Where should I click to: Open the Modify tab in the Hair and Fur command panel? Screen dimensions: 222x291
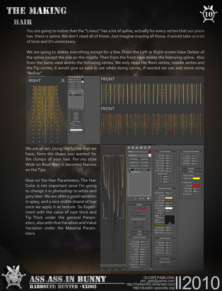133,148
